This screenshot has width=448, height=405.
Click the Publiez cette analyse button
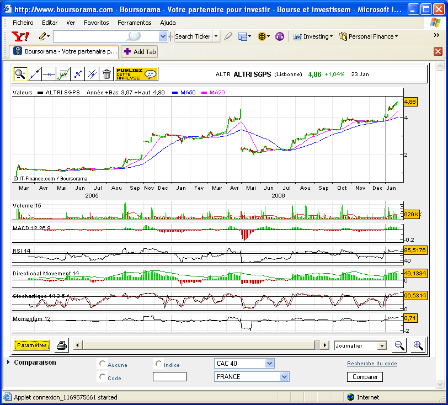[x=136, y=74]
